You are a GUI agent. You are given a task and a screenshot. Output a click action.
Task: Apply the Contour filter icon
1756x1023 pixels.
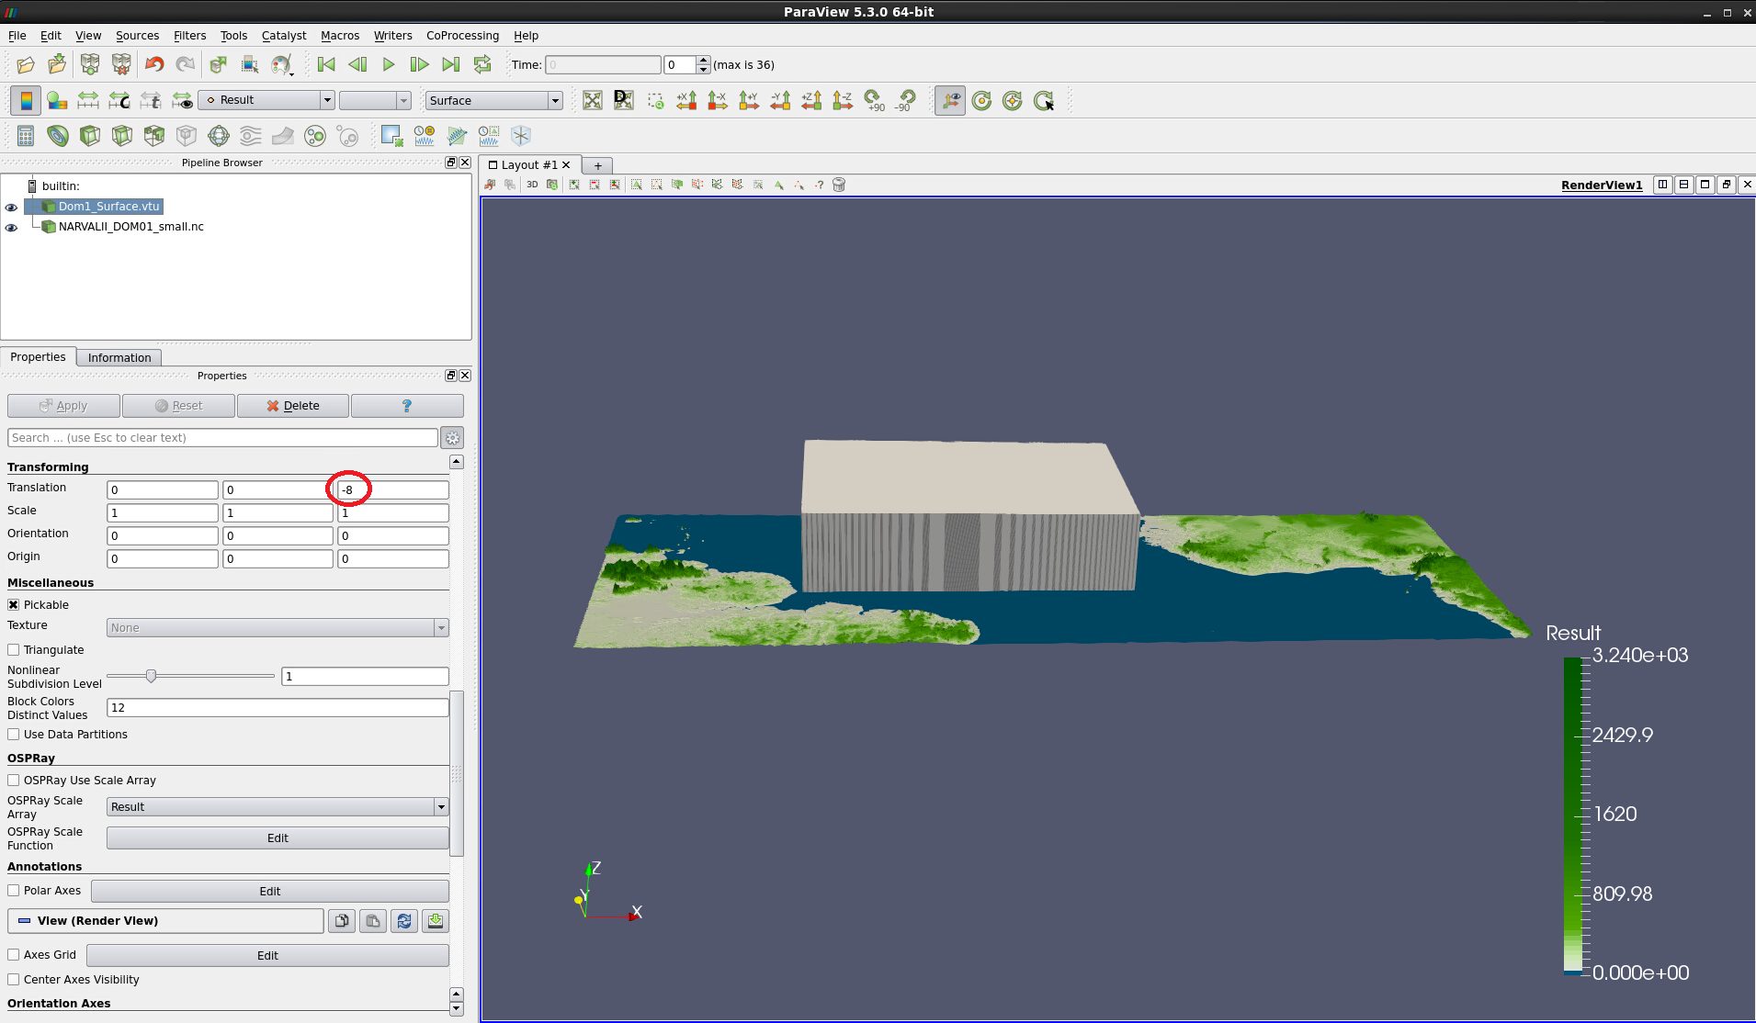(x=58, y=136)
